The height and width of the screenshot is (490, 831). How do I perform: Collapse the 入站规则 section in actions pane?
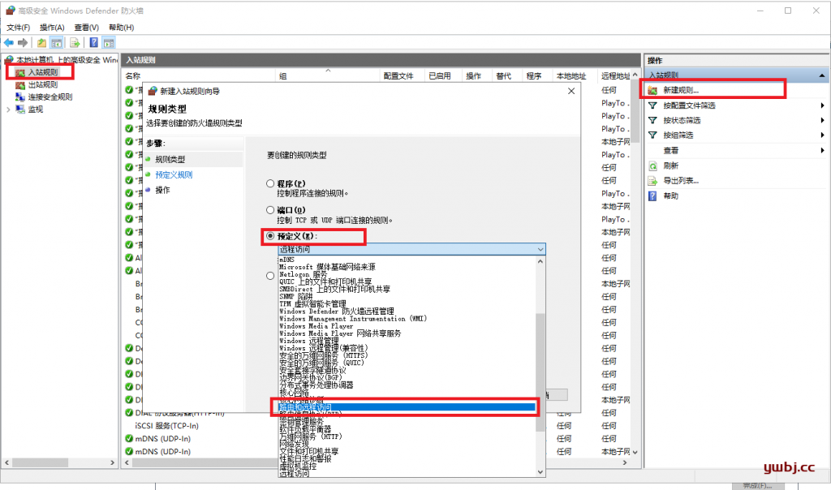(822, 75)
